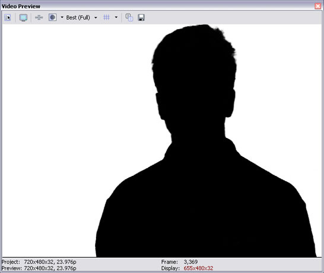This screenshot has width=324, height=273.
Task: Click the Best (Full) preview quality label
Action: [78, 18]
